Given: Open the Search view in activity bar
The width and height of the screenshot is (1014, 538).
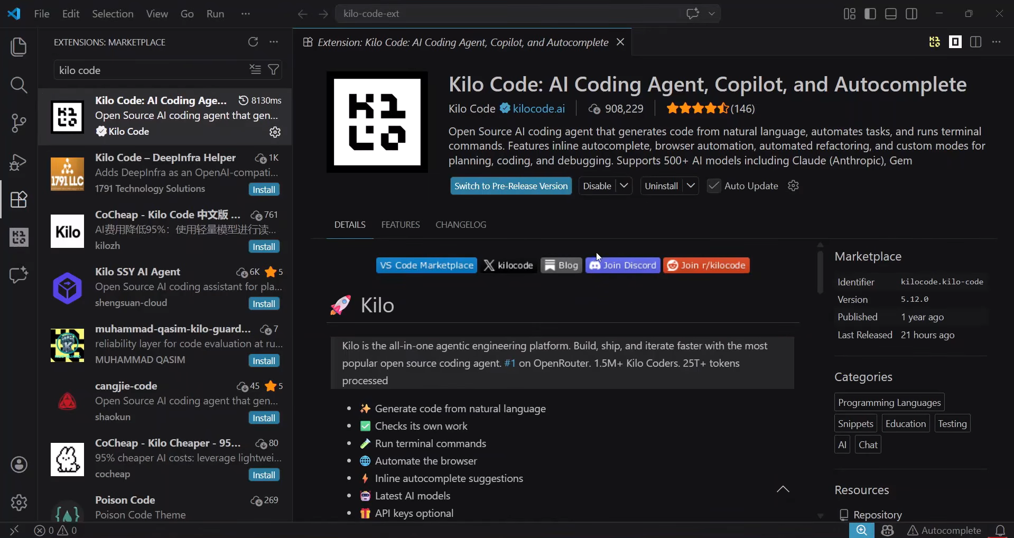Looking at the screenshot, I should click(x=19, y=85).
